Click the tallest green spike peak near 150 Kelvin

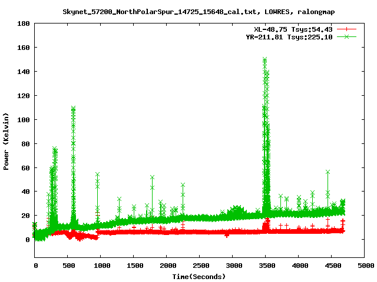pyautogui.click(x=264, y=59)
